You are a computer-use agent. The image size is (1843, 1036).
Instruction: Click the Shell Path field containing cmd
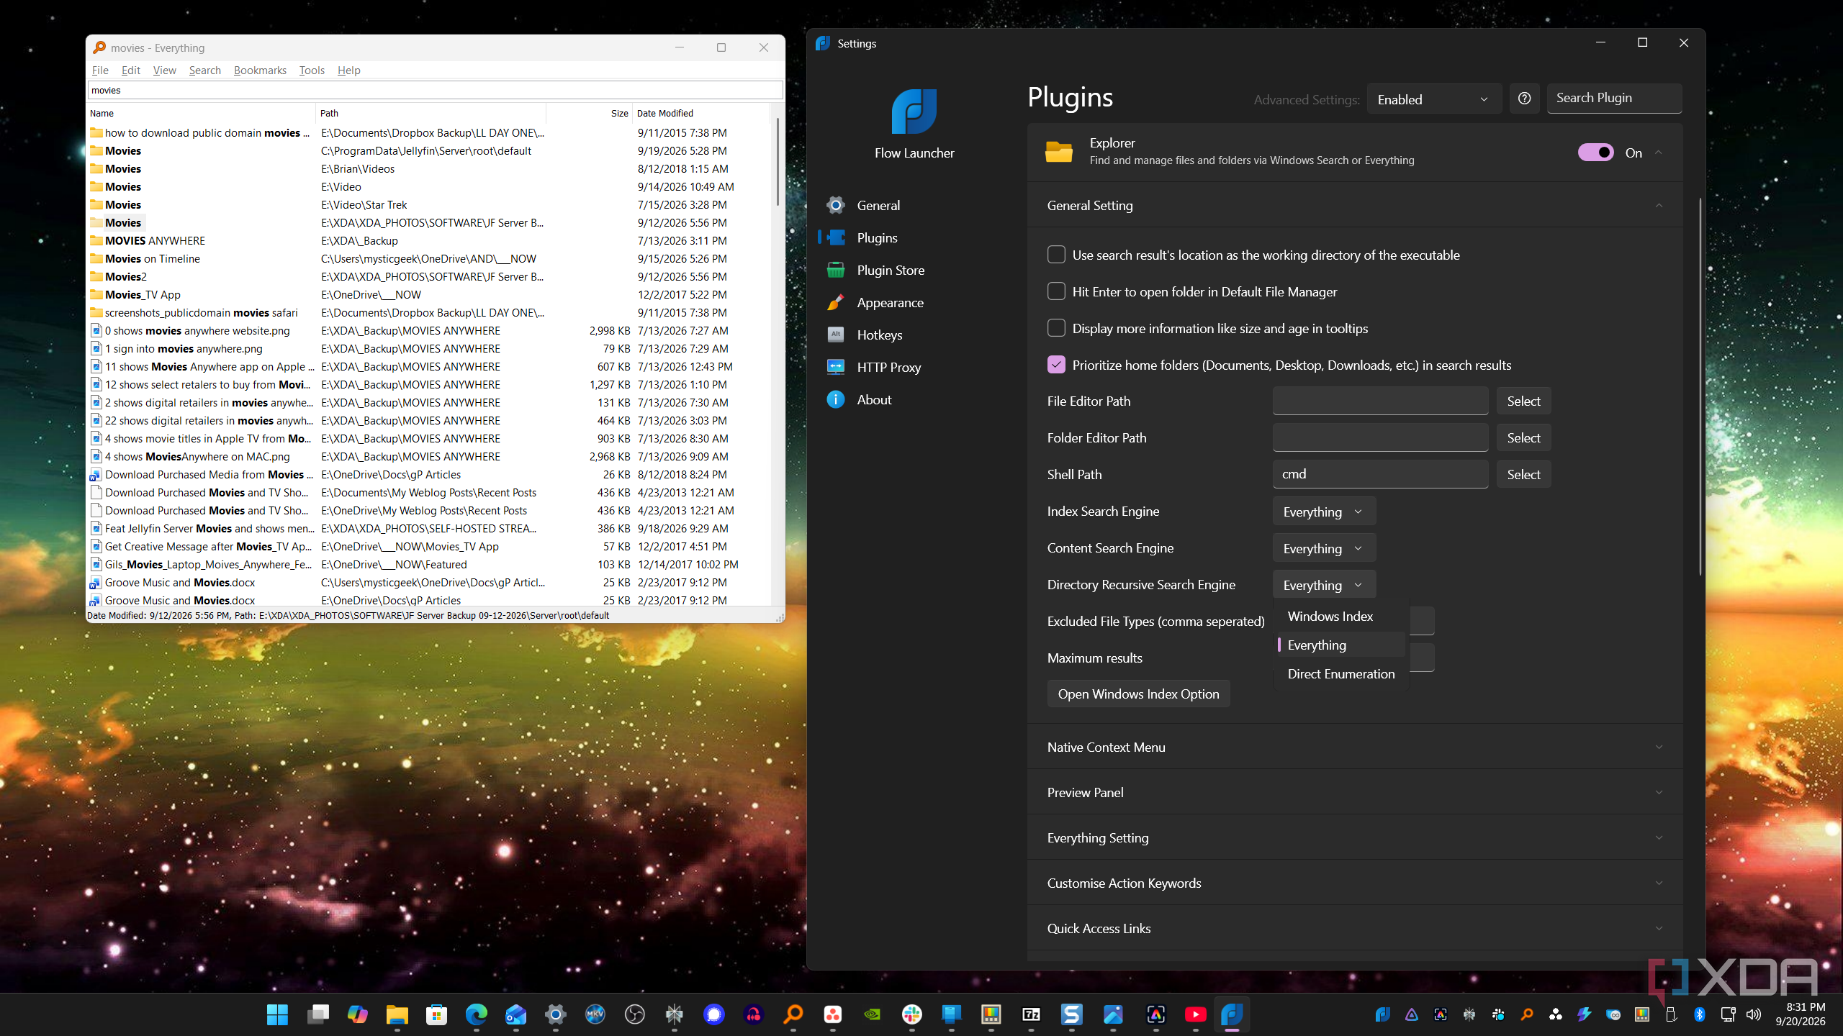click(x=1380, y=474)
